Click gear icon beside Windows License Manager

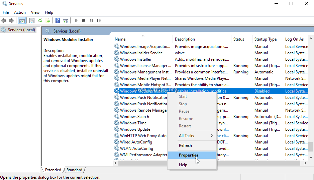click(x=117, y=66)
